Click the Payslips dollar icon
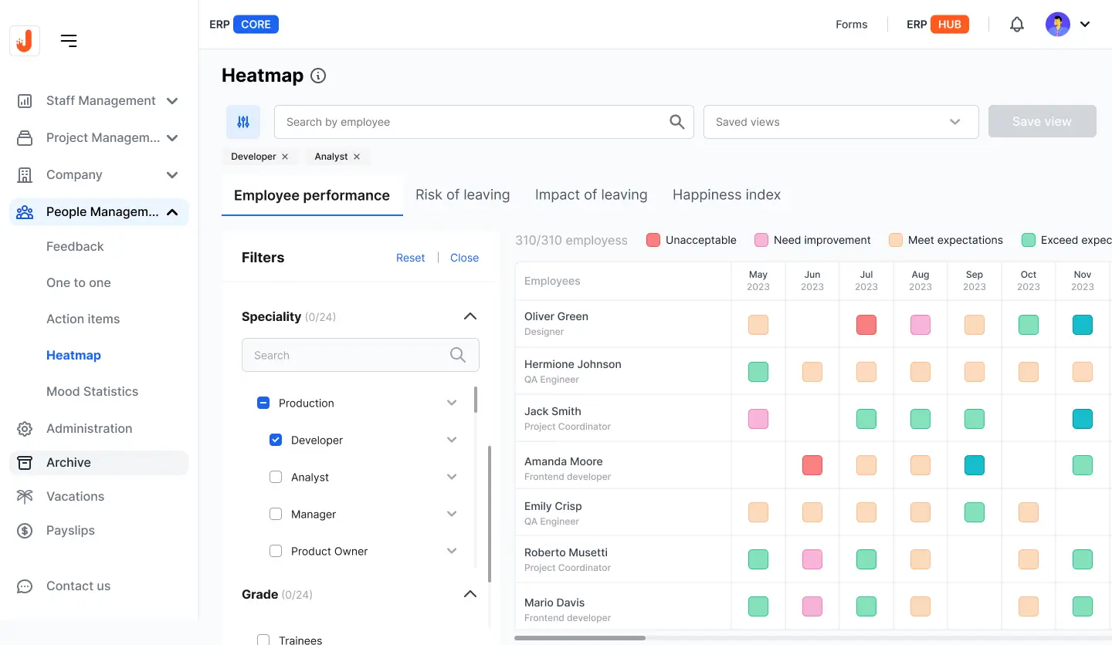This screenshot has height=645, width=1112. tap(24, 530)
